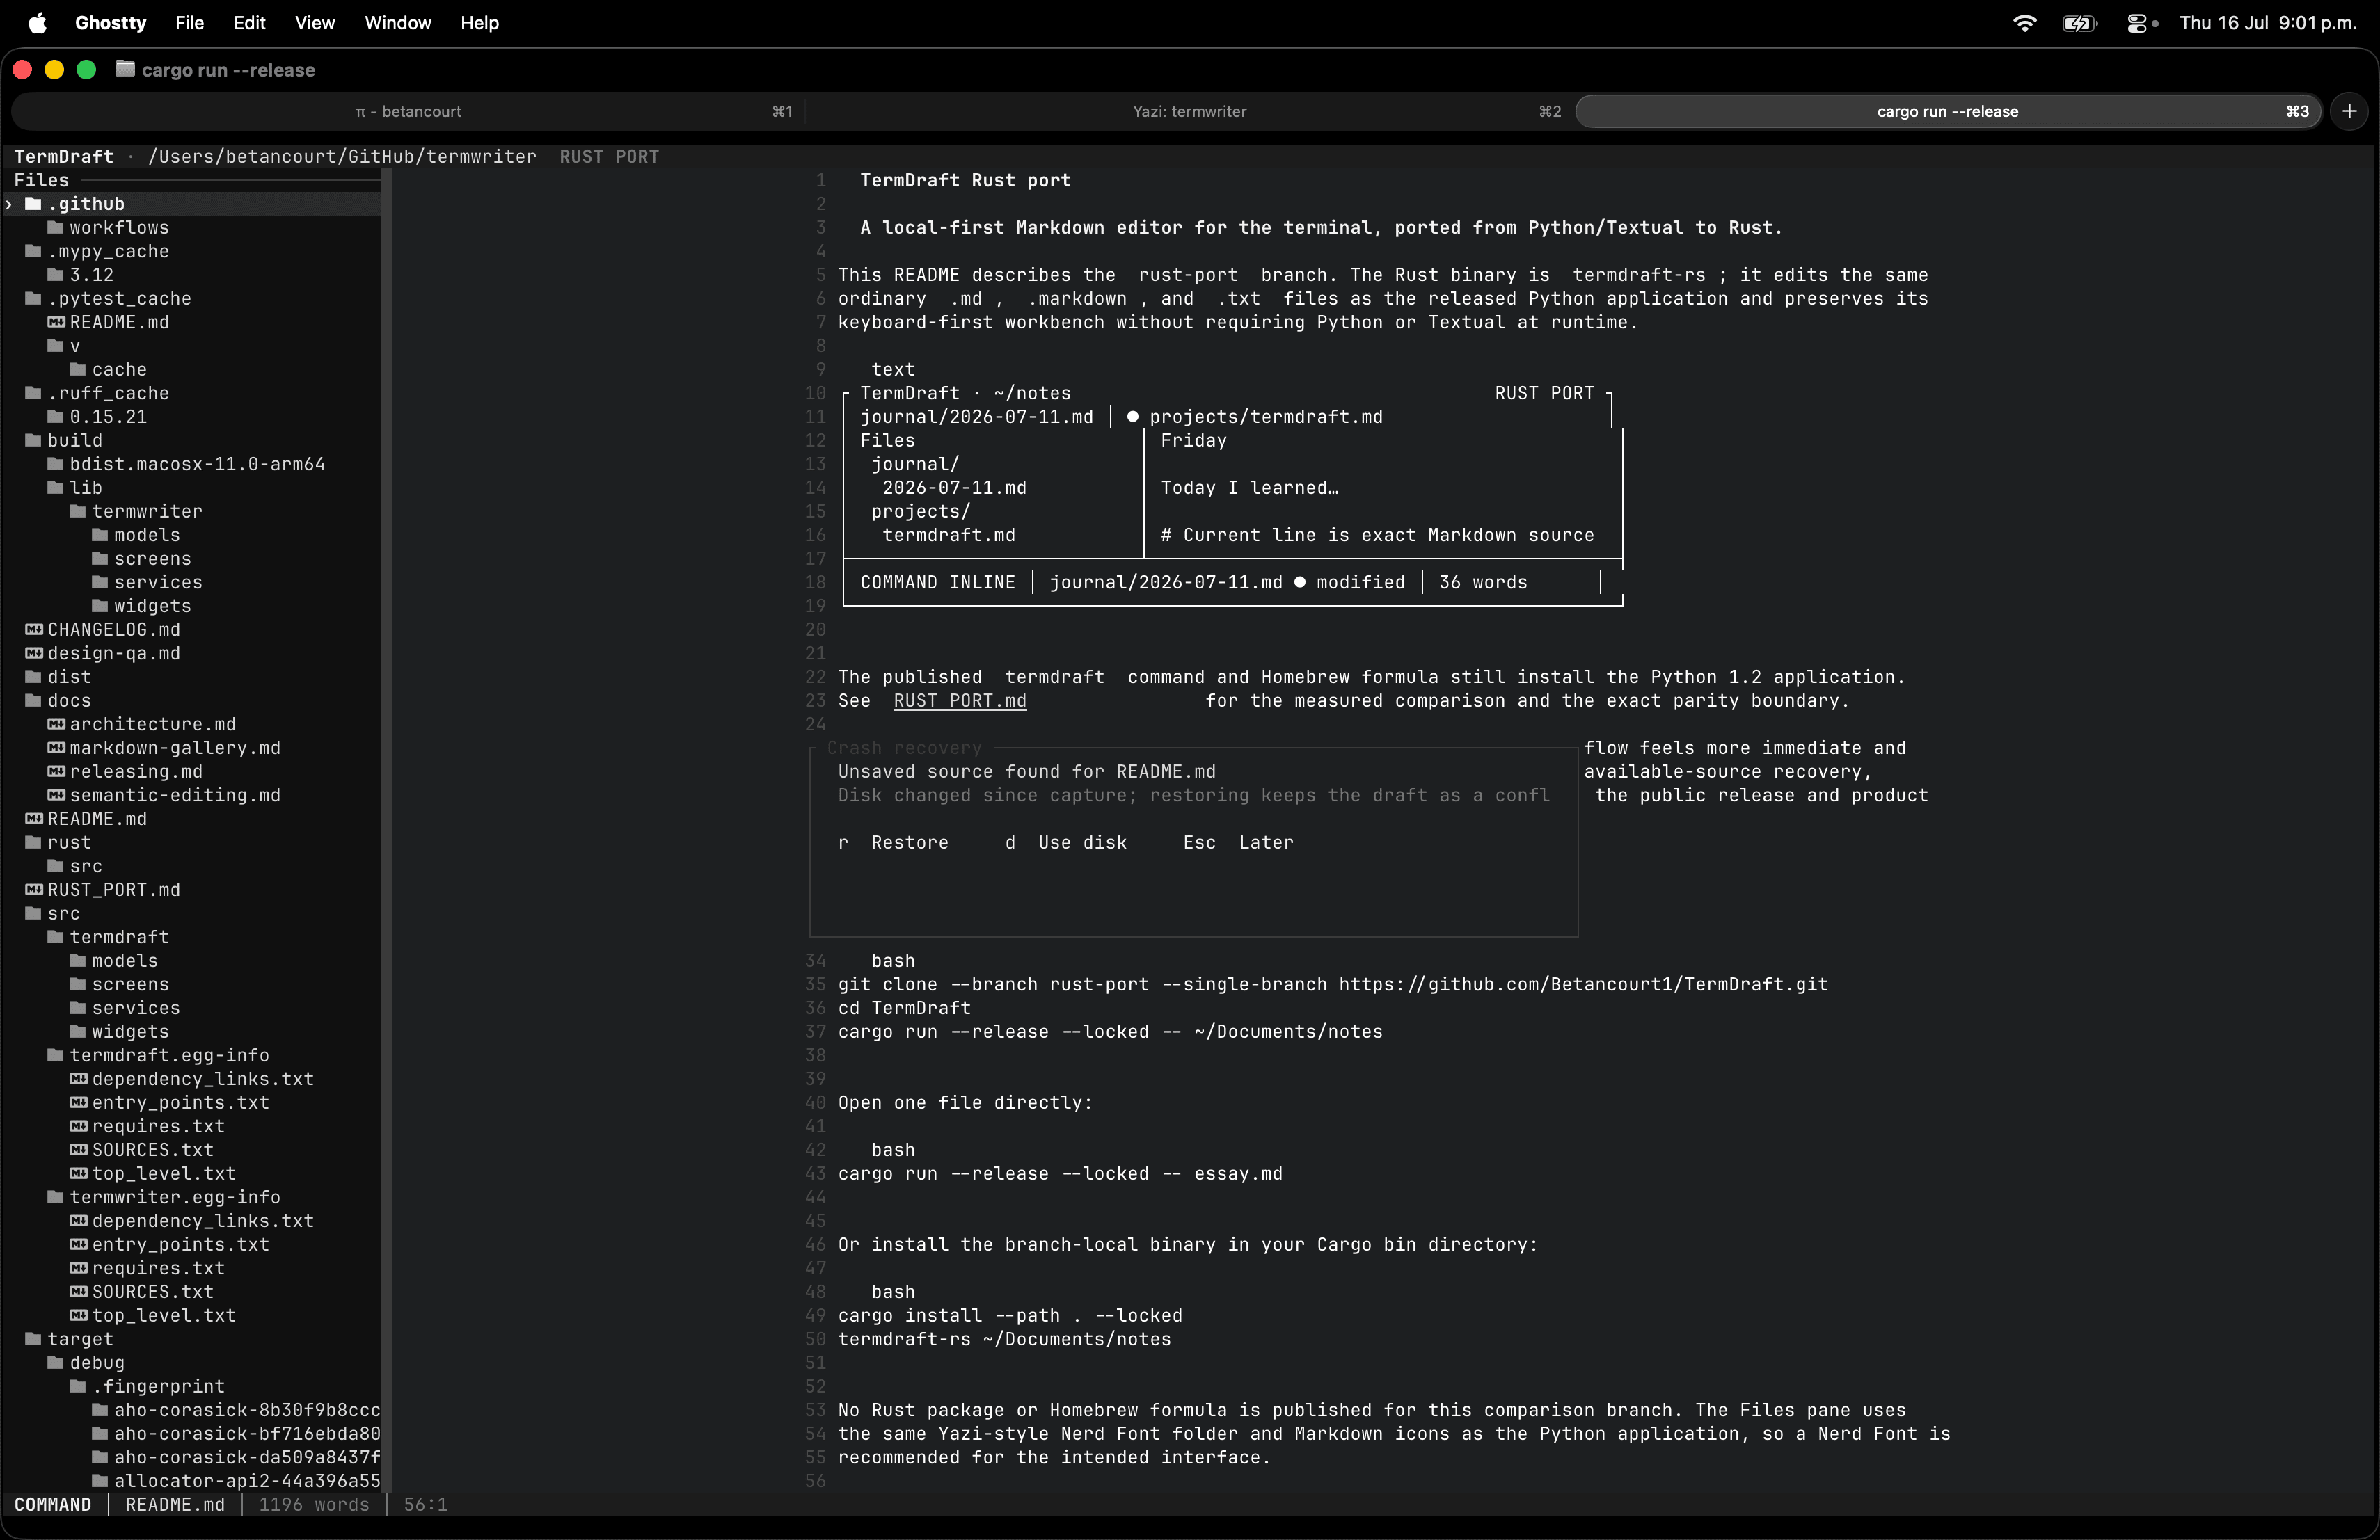Click the folder icon beside bdist.macosx-11.0-arm64

[x=56, y=464]
